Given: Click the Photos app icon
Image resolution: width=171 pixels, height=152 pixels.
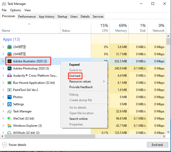Looking at the screenshot, I should pos(9,97).
